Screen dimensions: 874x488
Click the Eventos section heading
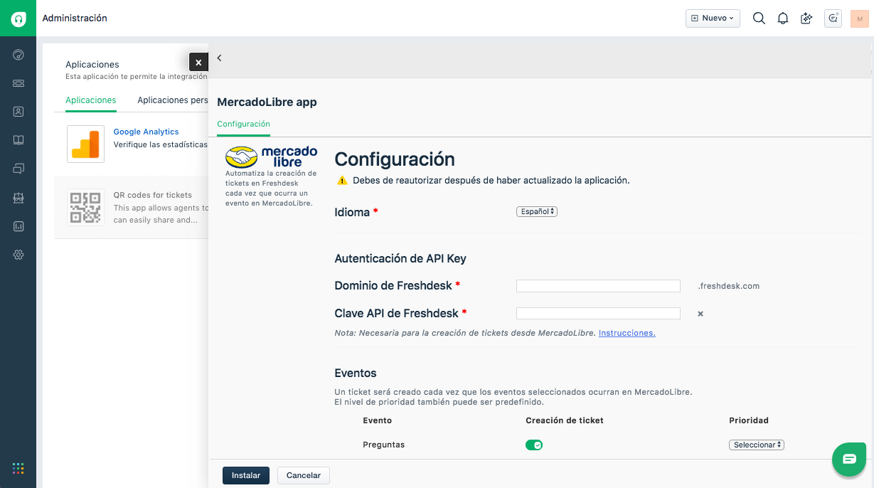[x=356, y=373]
